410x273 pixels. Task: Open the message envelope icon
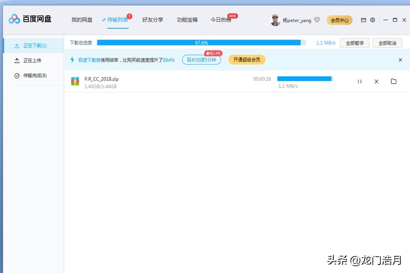pyautogui.click(x=363, y=20)
